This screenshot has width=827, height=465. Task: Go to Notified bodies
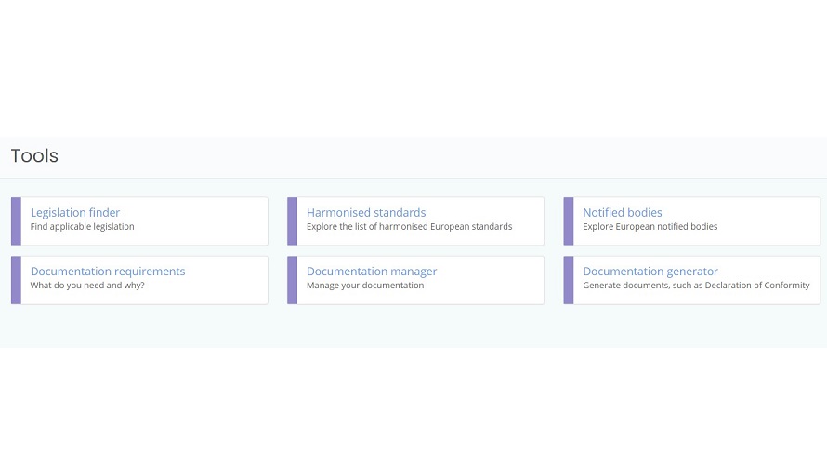[623, 213]
